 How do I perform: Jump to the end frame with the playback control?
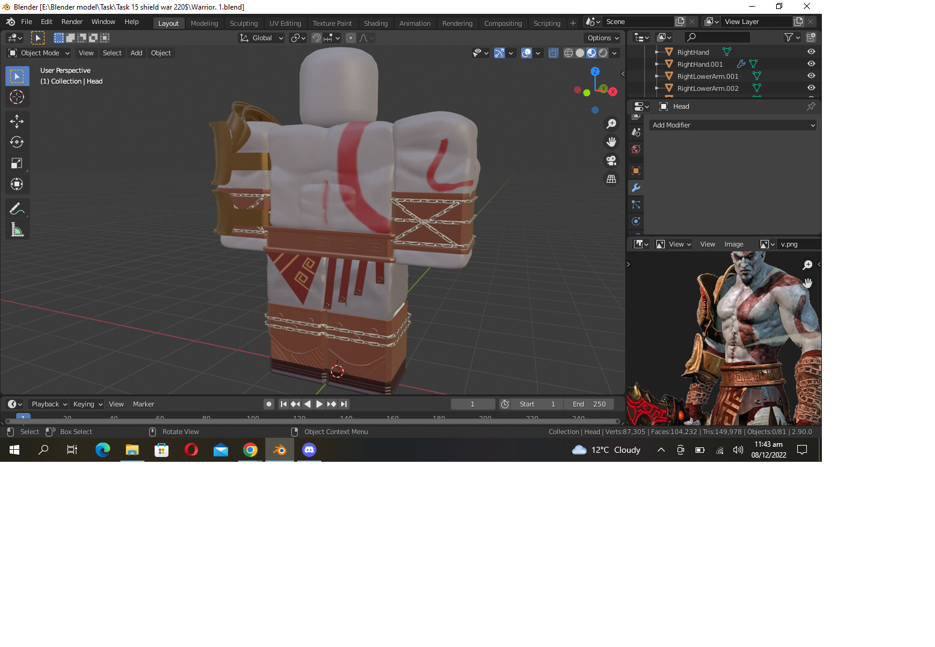point(344,403)
